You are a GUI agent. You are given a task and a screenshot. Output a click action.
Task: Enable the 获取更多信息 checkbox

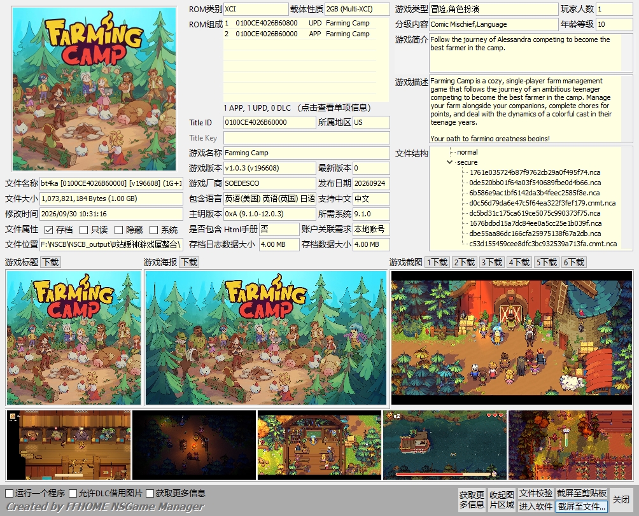150,493
